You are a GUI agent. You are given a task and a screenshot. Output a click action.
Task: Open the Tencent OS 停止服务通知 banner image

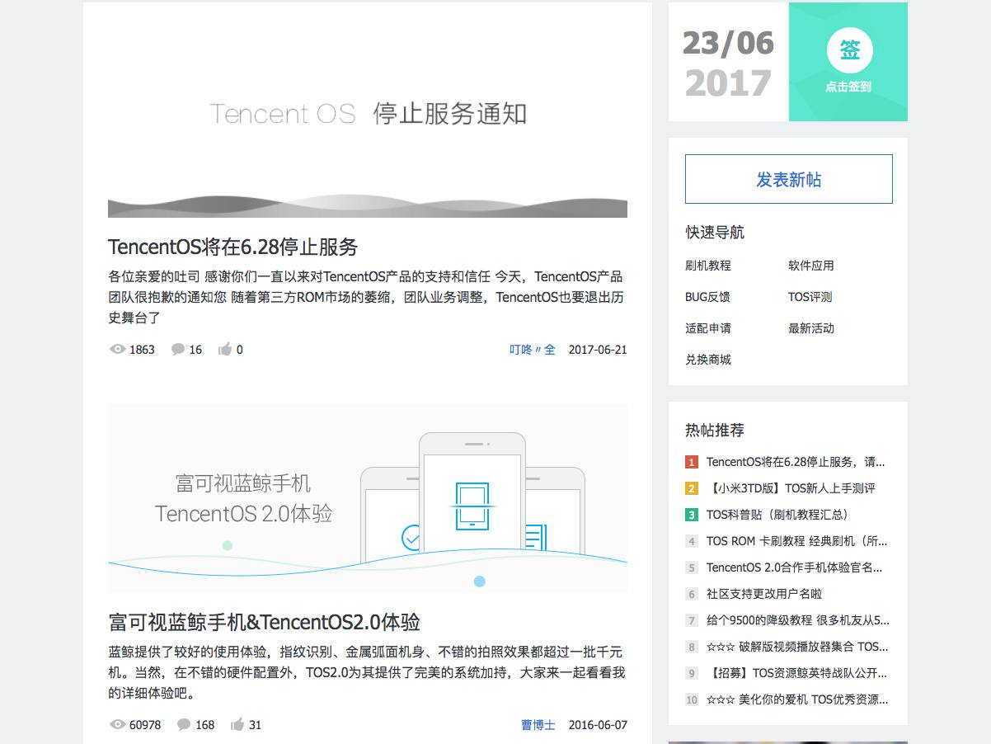click(x=368, y=123)
